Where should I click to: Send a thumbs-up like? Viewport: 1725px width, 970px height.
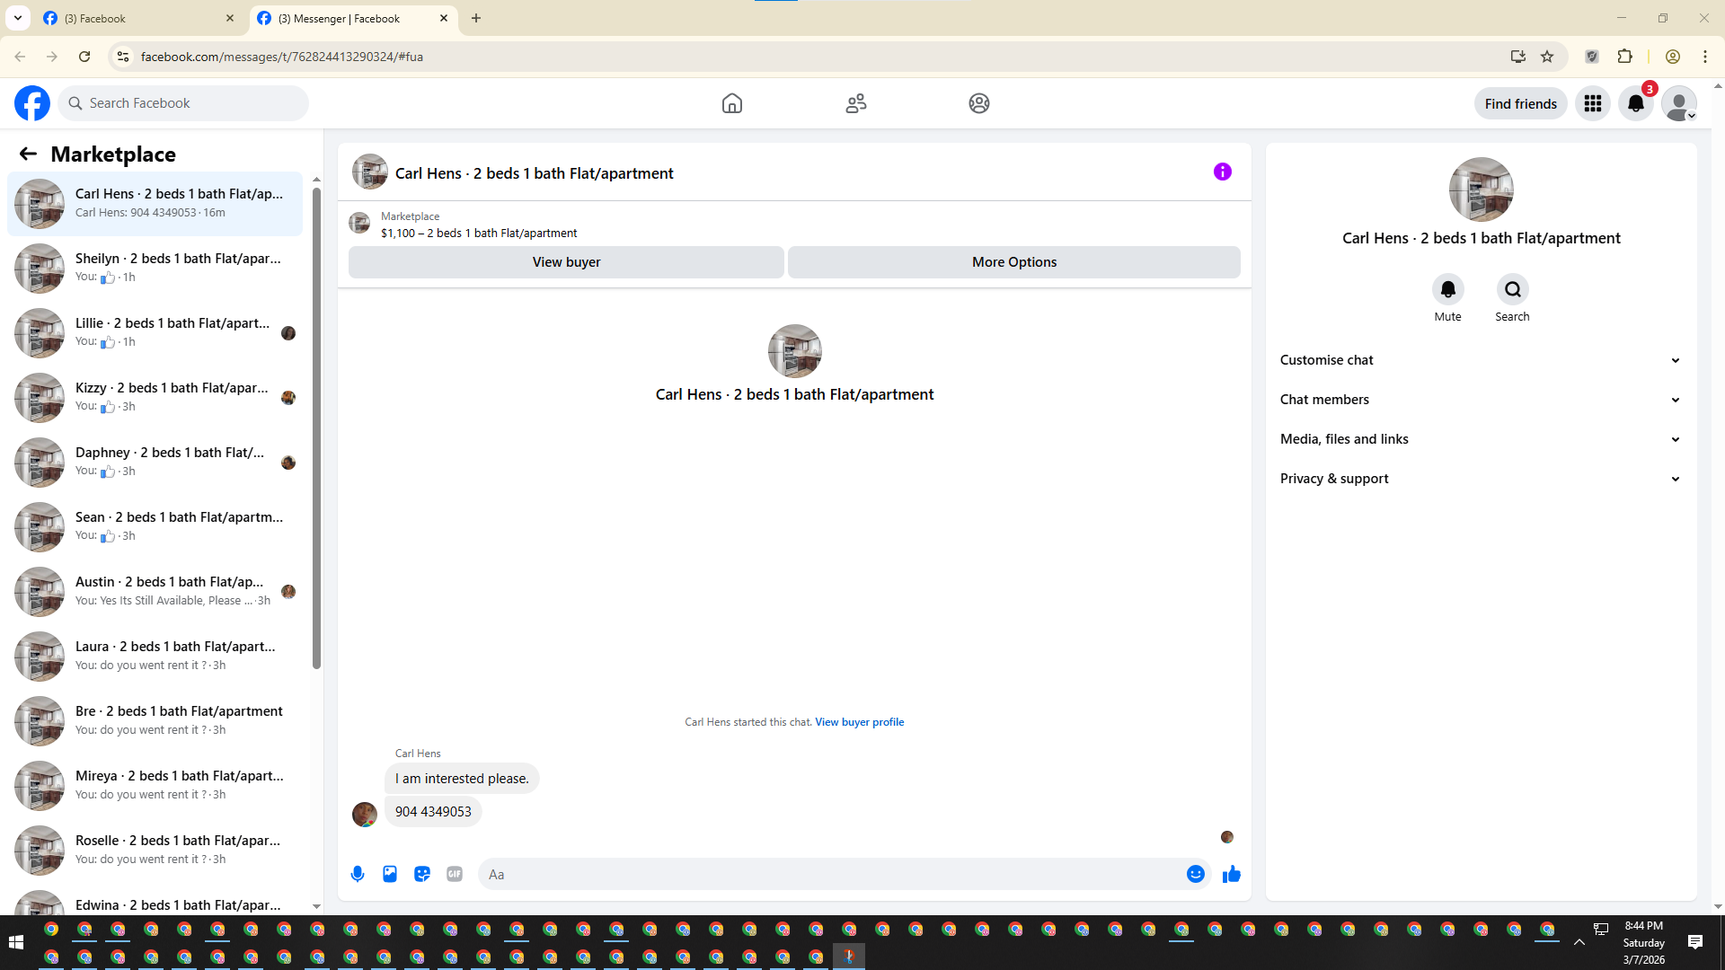coord(1232,874)
